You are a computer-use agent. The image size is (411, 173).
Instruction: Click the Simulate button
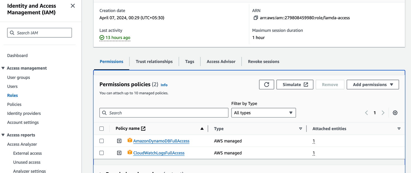pyautogui.click(x=295, y=85)
